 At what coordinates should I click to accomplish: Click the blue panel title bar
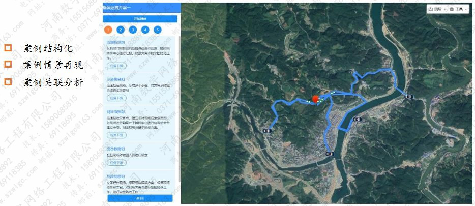tap(141, 8)
